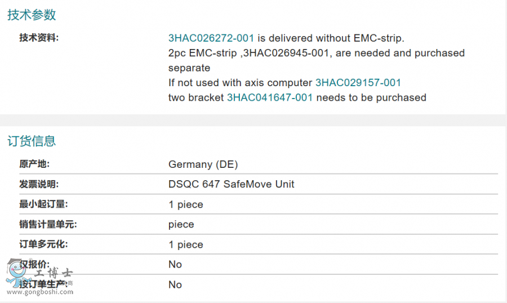The height and width of the screenshot is (303, 507).
Task: Click the 订货信息 section heading
Action: coord(32,141)
